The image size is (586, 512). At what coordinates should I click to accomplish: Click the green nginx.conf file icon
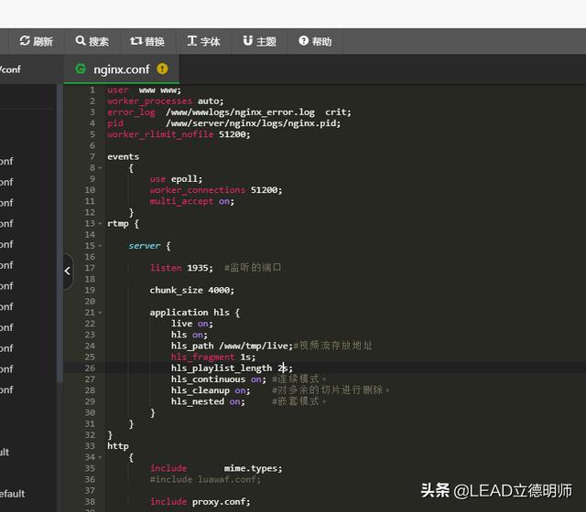[81, 69]
